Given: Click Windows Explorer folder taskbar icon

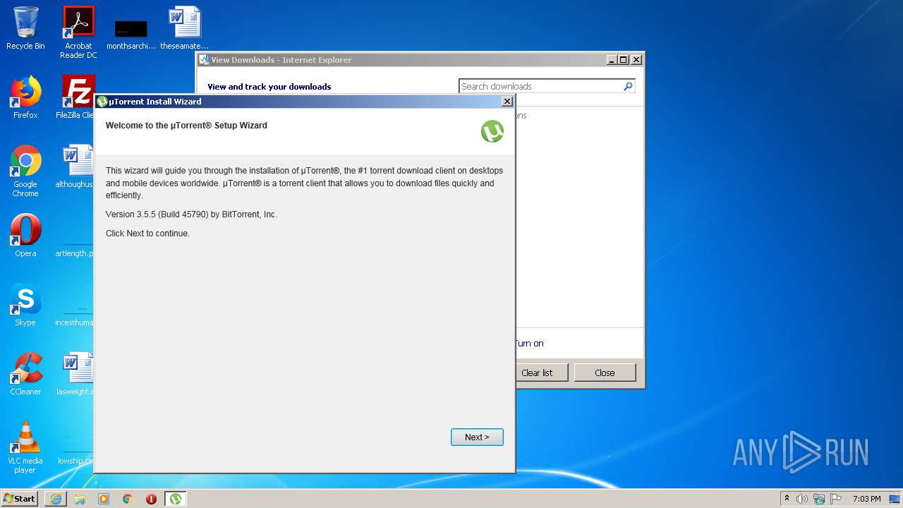Looking at the screenshot, I should tap(80, 499).
